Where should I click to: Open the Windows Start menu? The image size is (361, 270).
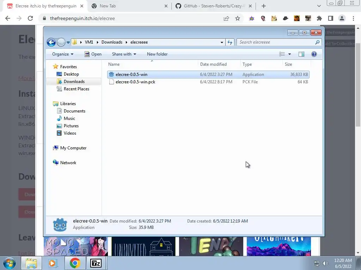(10, 263)
